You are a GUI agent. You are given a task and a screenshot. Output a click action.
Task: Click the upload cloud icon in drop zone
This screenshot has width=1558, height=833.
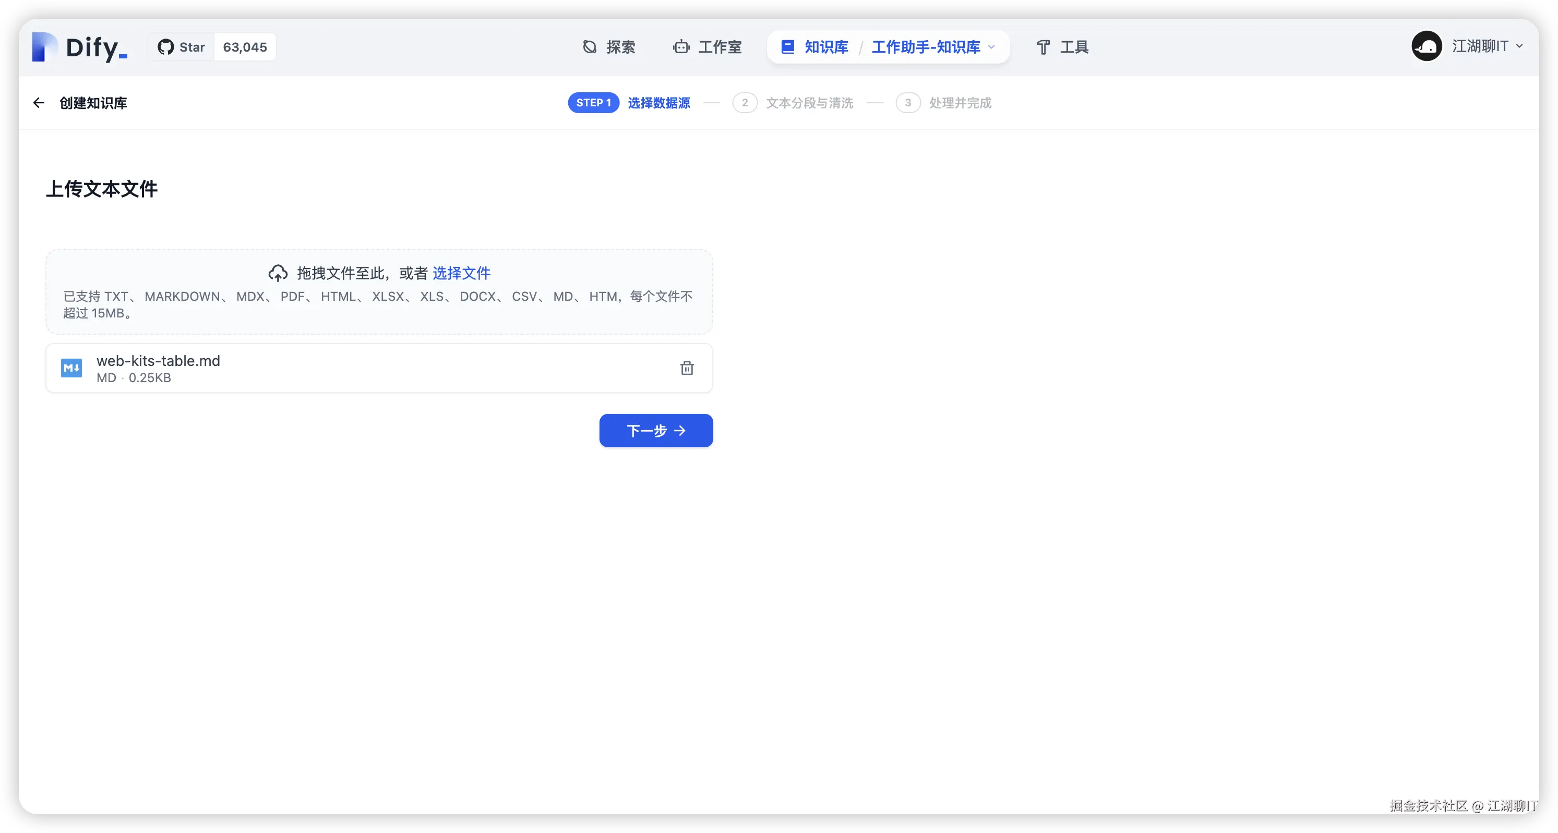click(x=278, y=273)
